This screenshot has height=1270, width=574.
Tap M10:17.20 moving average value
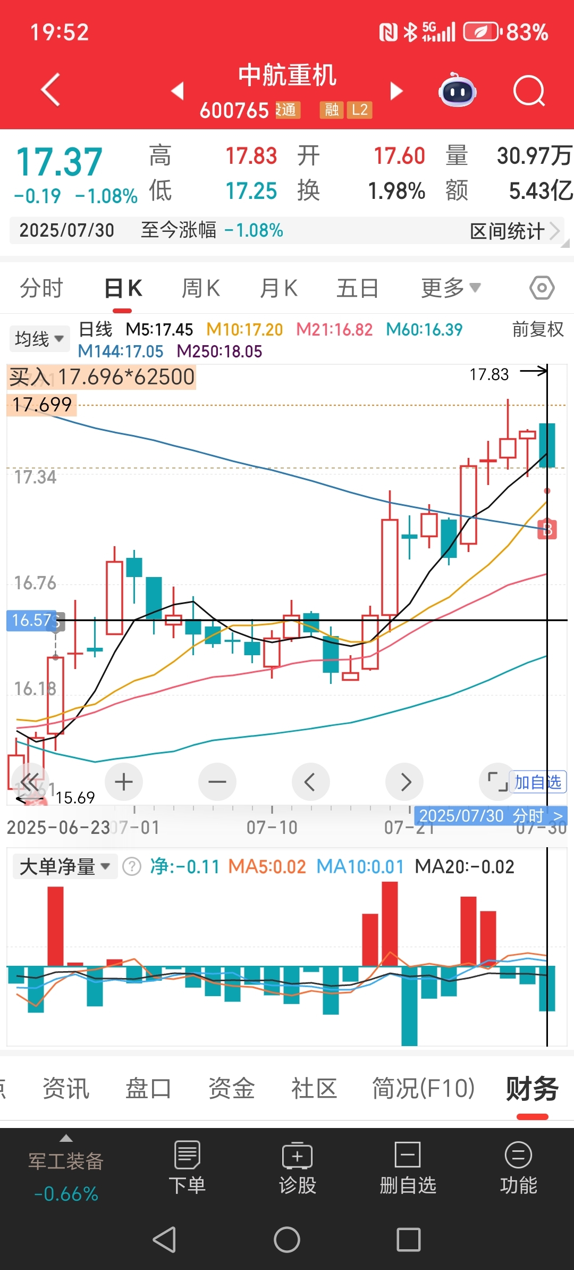coord(244,329)
